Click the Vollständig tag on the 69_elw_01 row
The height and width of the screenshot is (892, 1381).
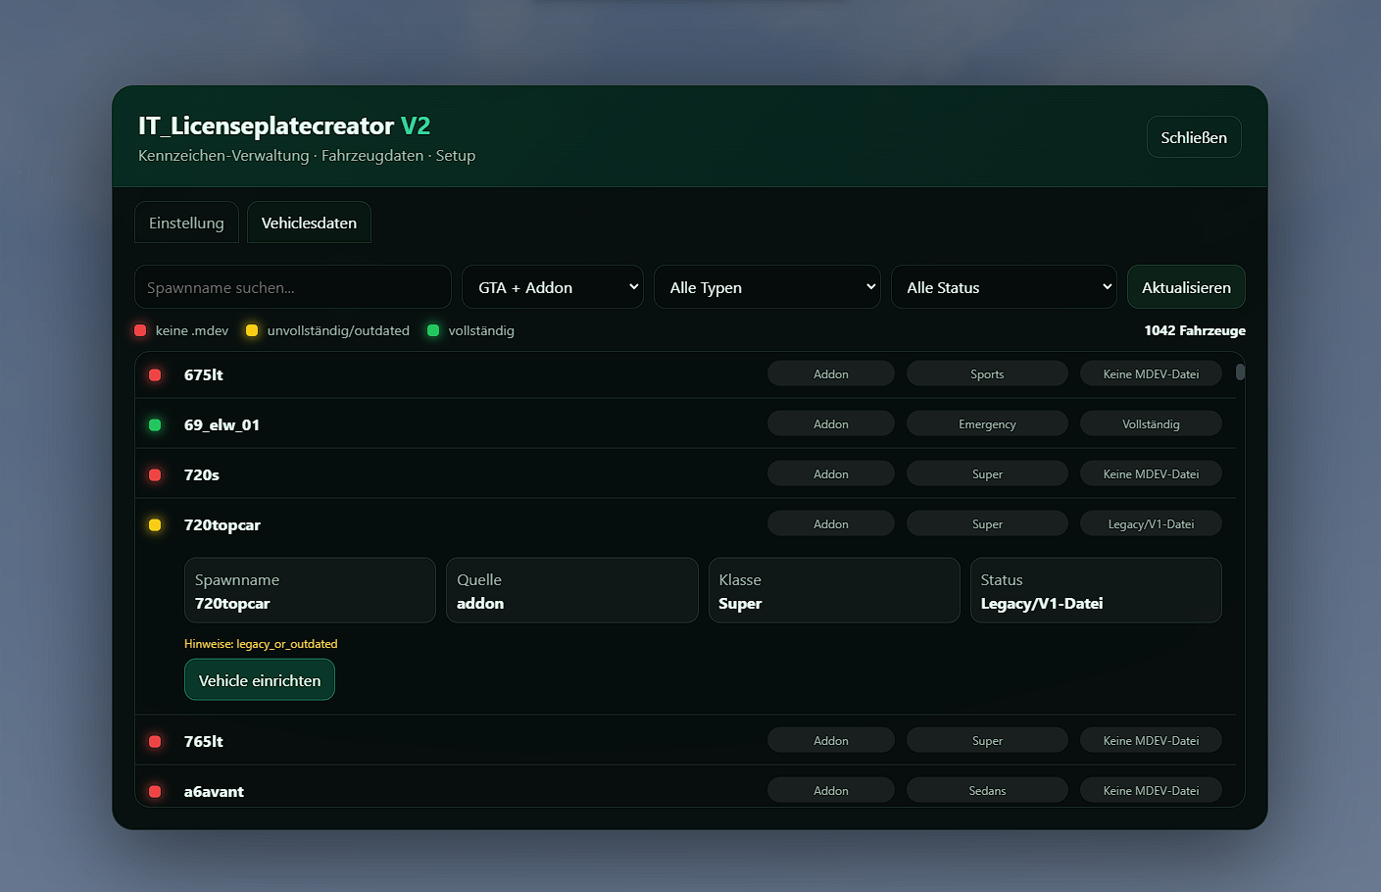(x=1151, y=424)
